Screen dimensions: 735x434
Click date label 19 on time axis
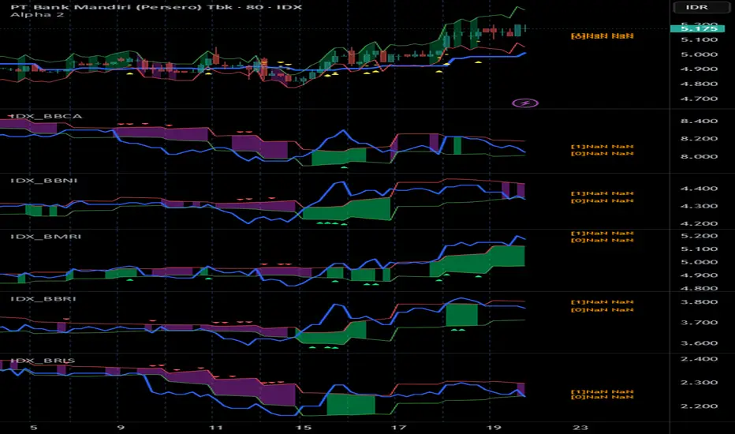(494, 428)
